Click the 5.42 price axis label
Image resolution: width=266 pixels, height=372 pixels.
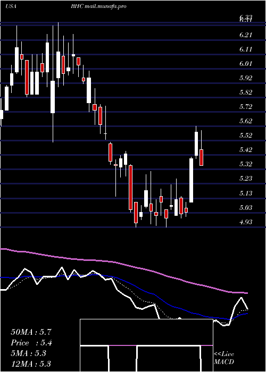246,150
